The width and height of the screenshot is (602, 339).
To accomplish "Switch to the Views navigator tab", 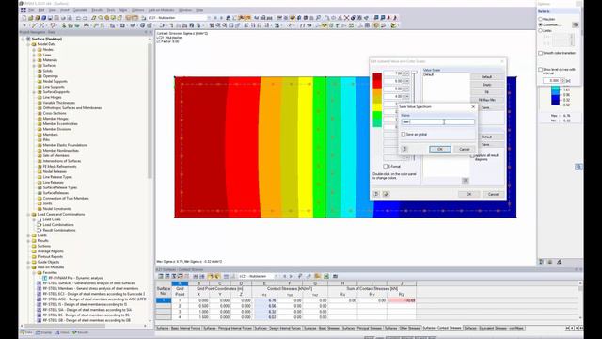I will pyautogui.click(x=62, y=332).
